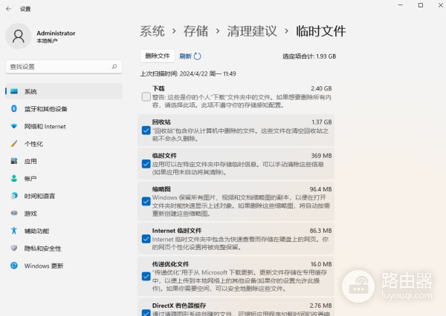Viewport: 446px width, 316px height.
Task: Enable the 下载 checkbox
Action: (146, 96)
